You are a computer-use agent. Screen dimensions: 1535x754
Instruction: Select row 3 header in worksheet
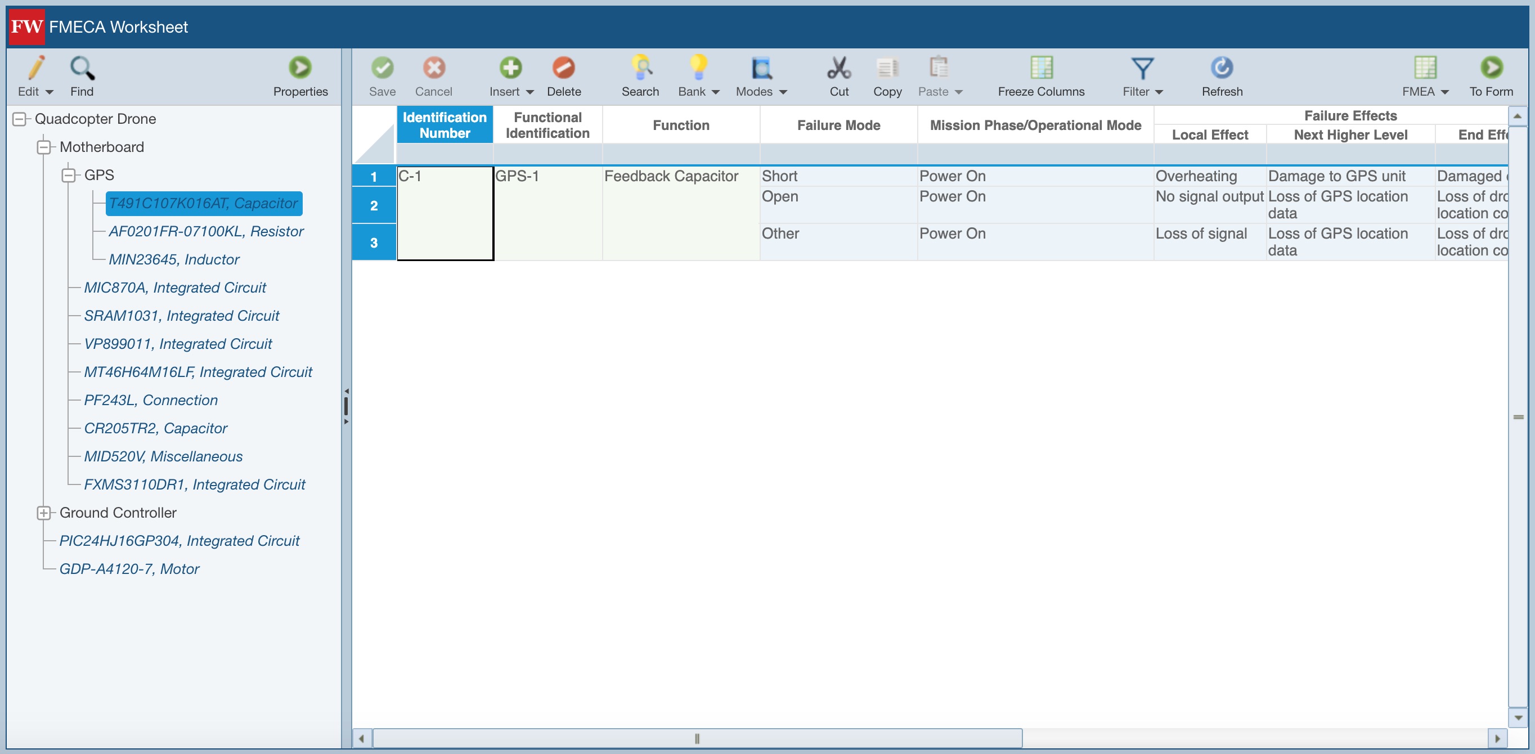374,243
